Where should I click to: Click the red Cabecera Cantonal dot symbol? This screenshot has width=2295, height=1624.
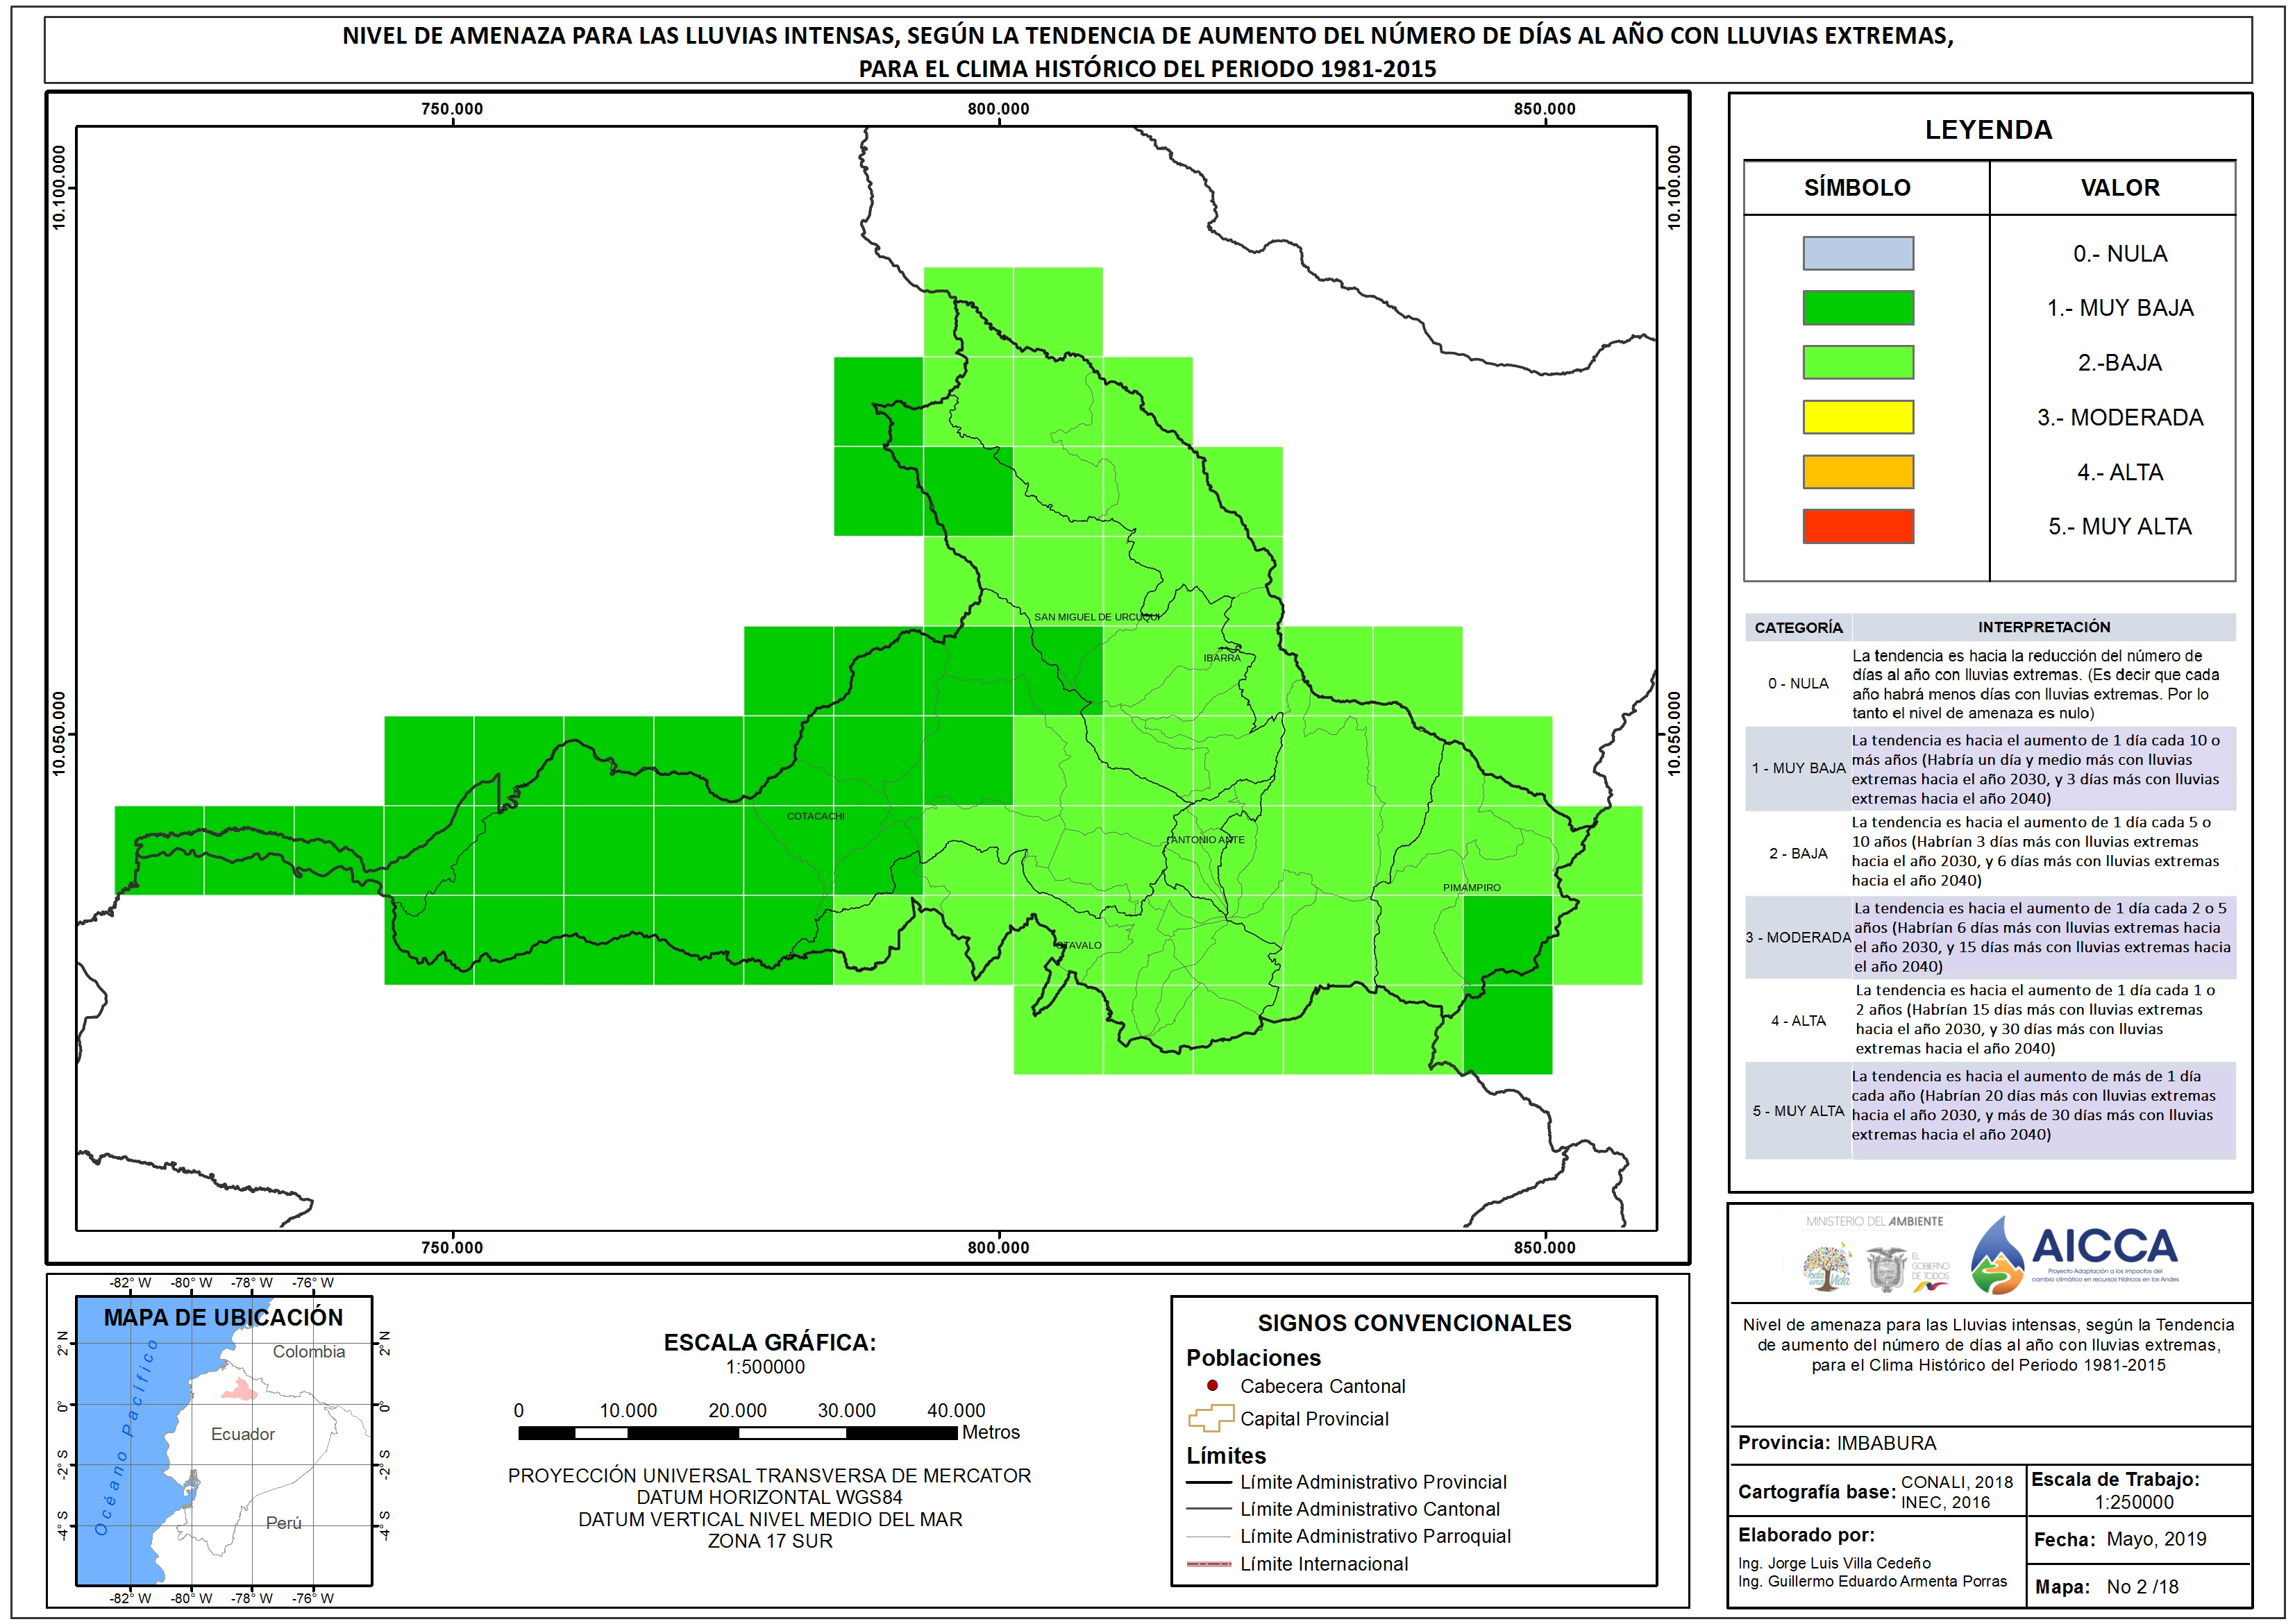[x=1212, y=1385]
